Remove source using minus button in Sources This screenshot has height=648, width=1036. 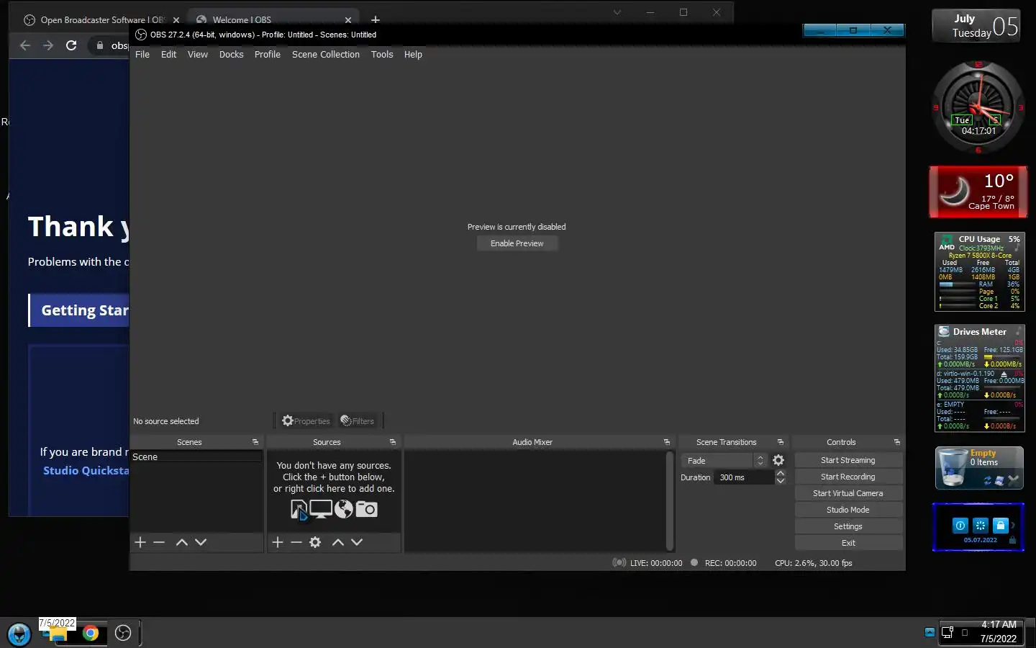[296, 542]
